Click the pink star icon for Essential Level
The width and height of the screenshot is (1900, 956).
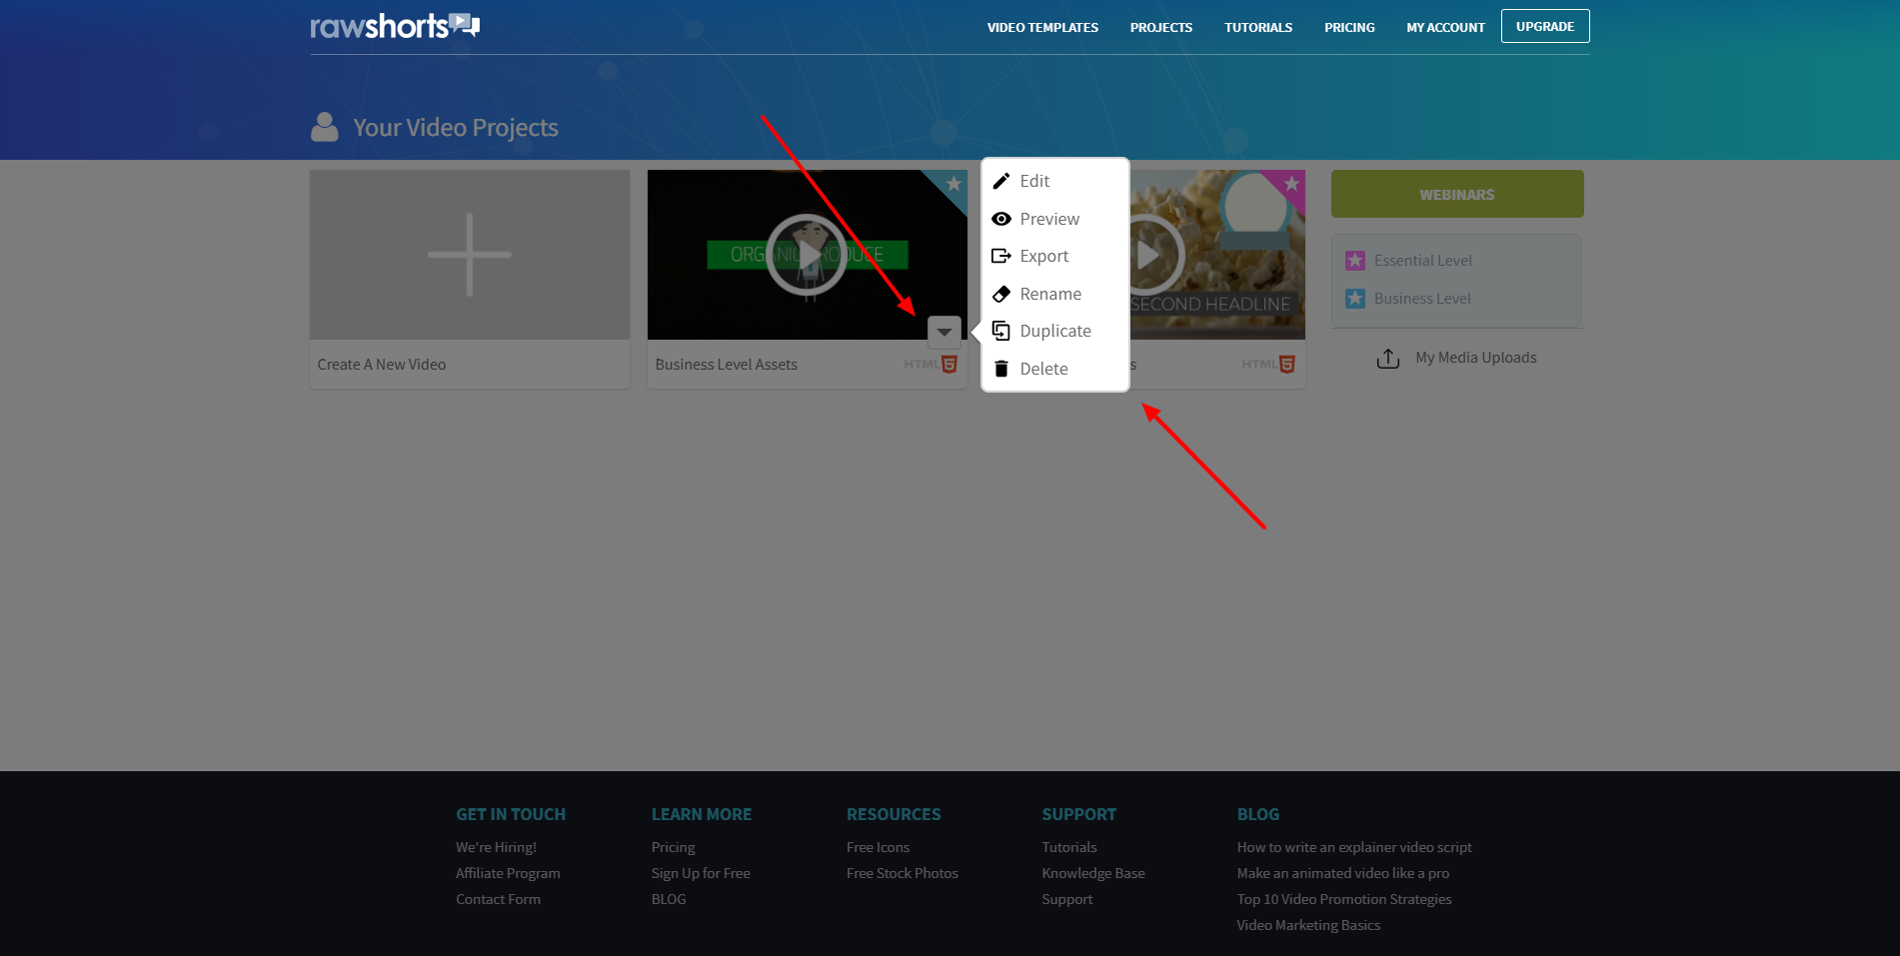tap(1355, 261)
